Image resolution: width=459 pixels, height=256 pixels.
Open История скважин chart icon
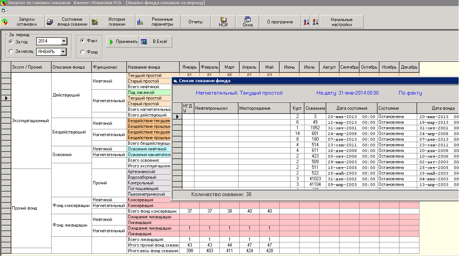(x=95, y=22)
